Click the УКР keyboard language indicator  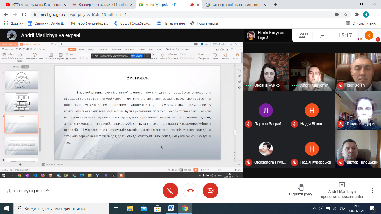point(343,208)
